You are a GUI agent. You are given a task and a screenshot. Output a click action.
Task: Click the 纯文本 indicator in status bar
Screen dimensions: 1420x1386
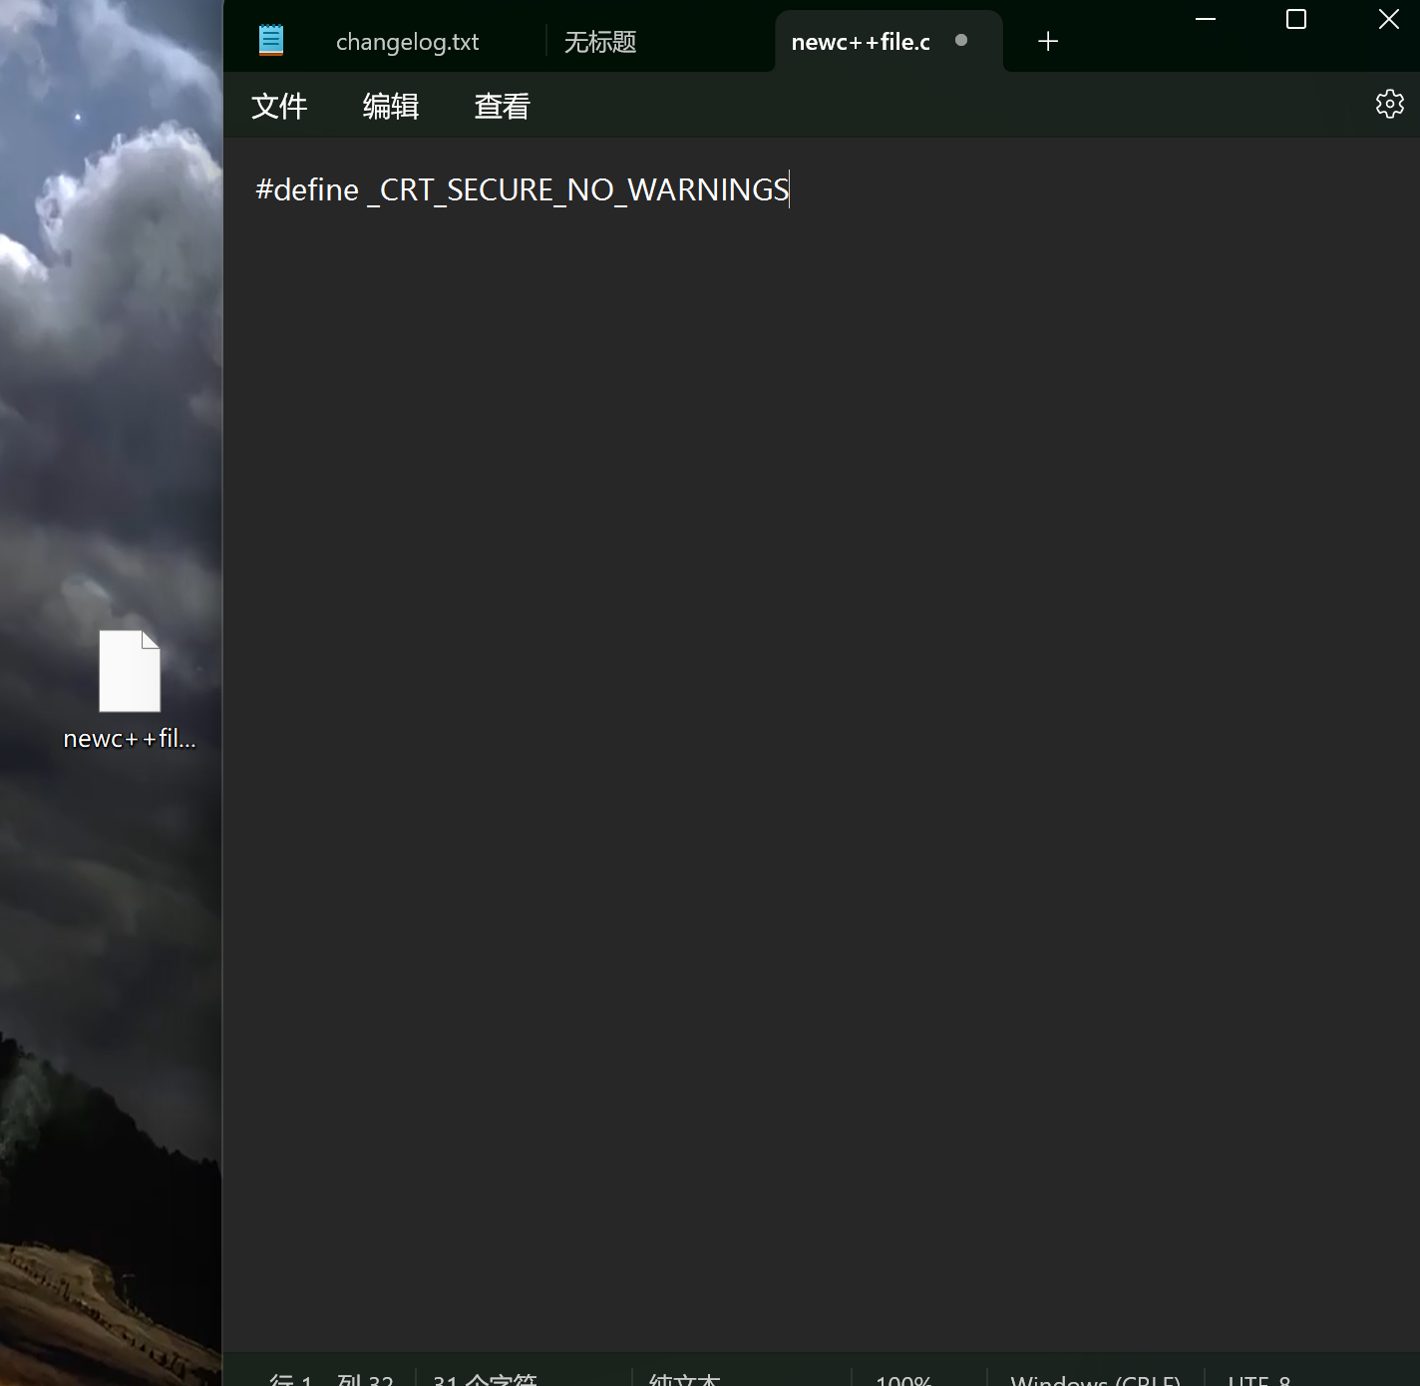(x=682, y=1379)
